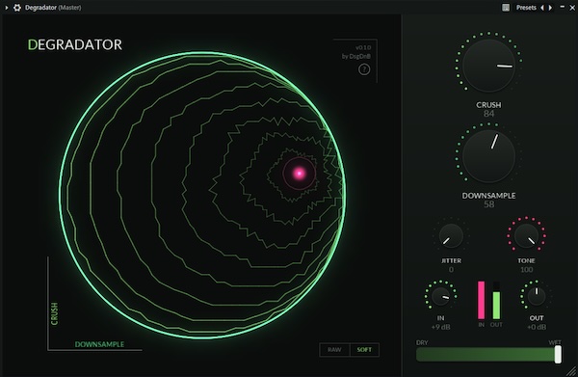Viewport: 578px width, 377px height.
Task: Click the CRUSH value 84
Action: tap(488, 114)
